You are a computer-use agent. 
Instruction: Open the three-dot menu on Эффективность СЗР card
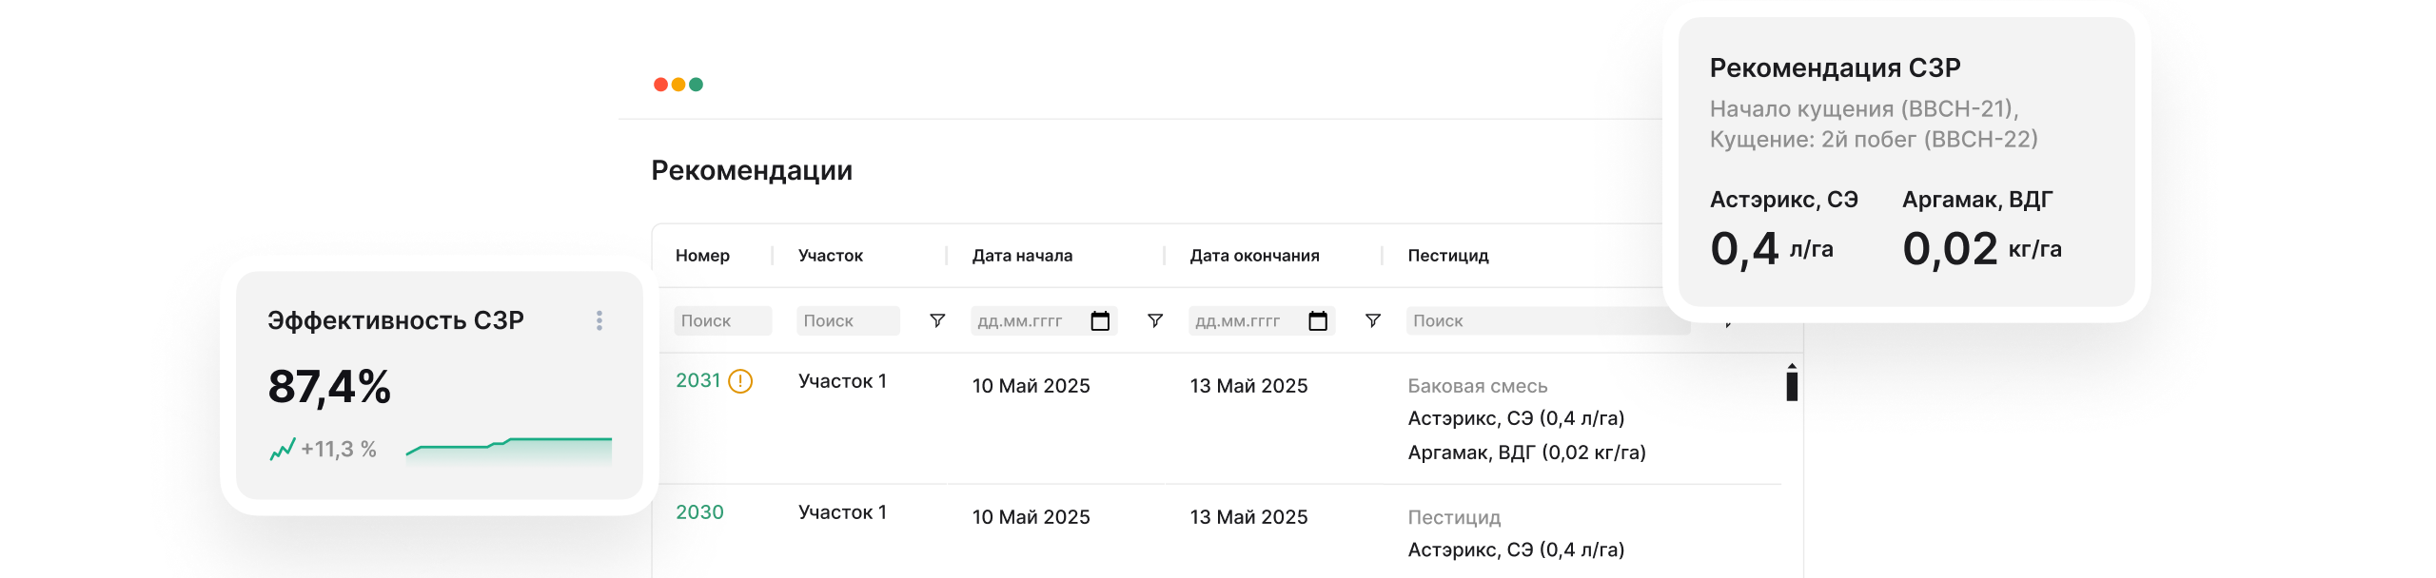pyautogui.click(x=599, y=320)
